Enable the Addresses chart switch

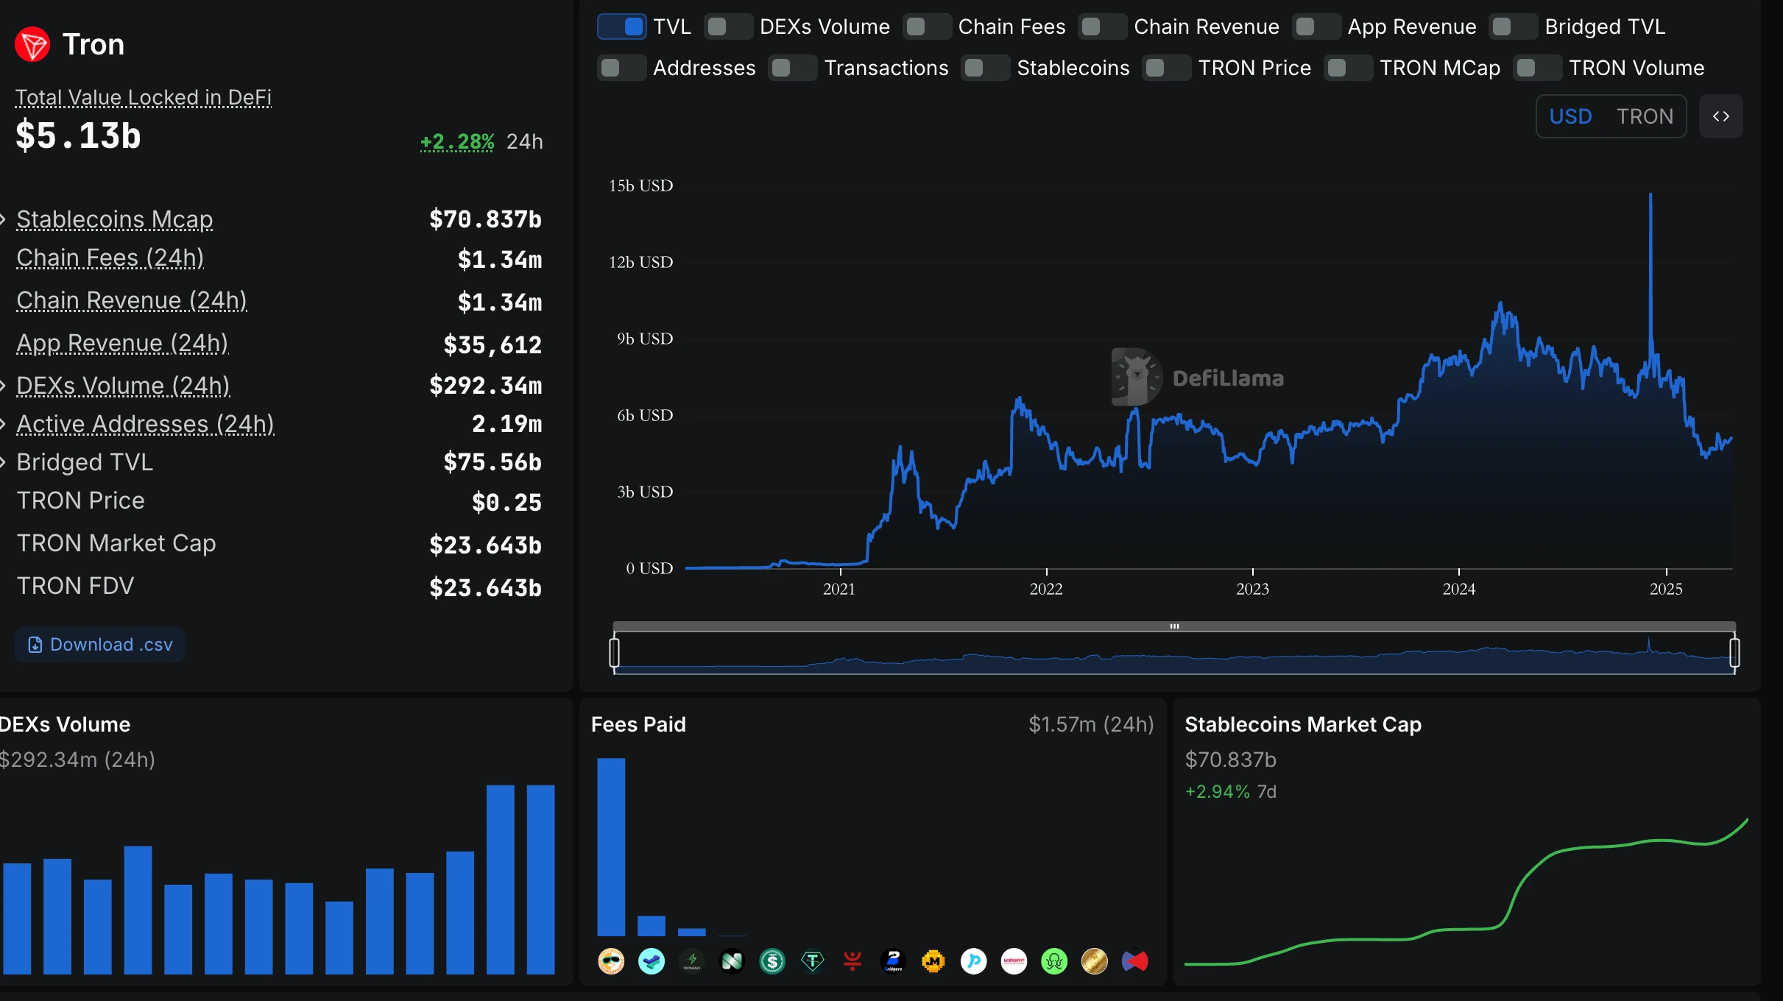click(x=621, y=68)
